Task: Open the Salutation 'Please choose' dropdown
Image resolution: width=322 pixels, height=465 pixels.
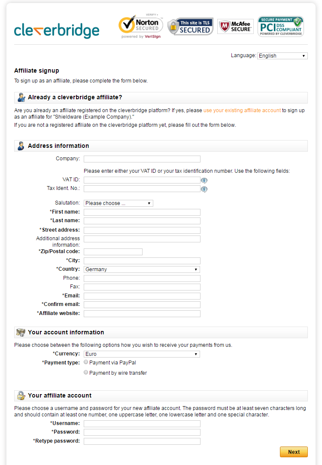Action: (x=118, y=203)
